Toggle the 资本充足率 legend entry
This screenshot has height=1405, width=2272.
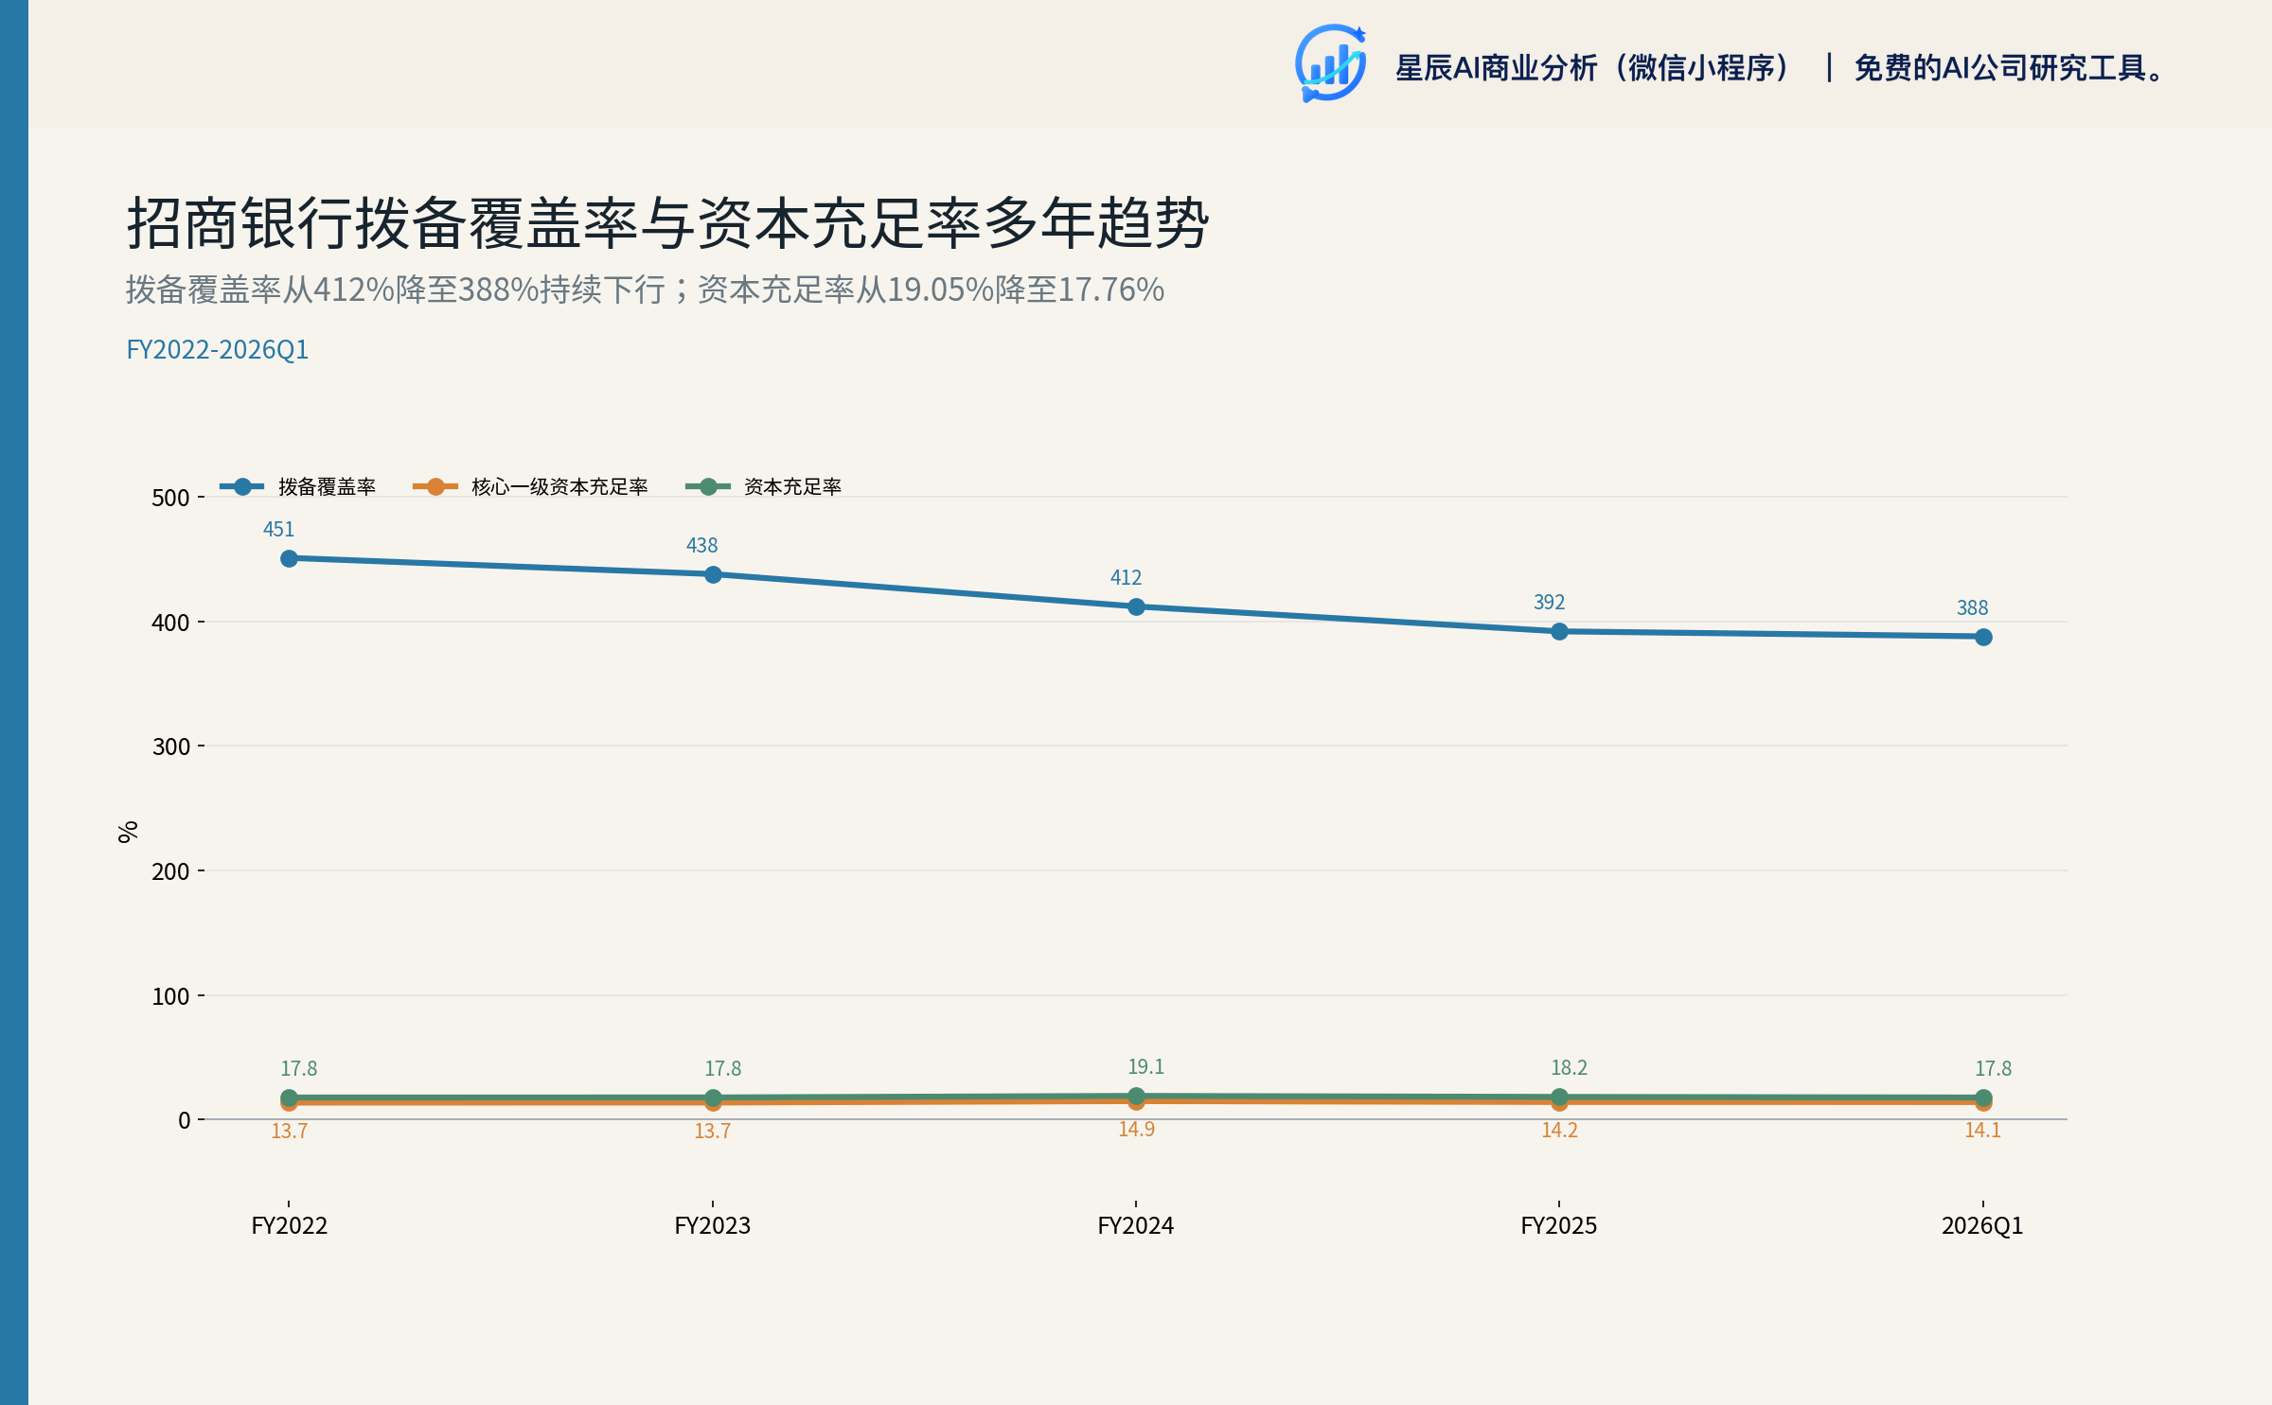pyautogui.click(x=763, y=486)
